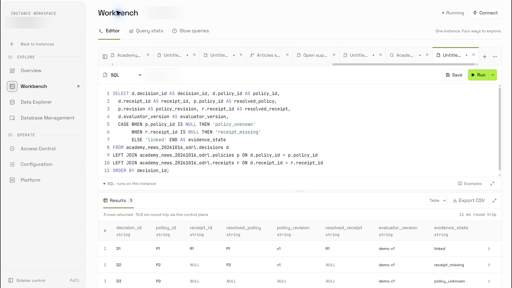Open Overview in the sidebar
The height and width of the screenshot is (288, 512).
[31, 71]
